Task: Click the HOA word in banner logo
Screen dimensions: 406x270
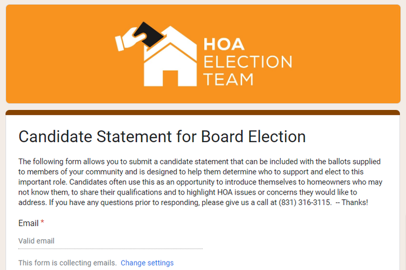Action: pos(224,44)
